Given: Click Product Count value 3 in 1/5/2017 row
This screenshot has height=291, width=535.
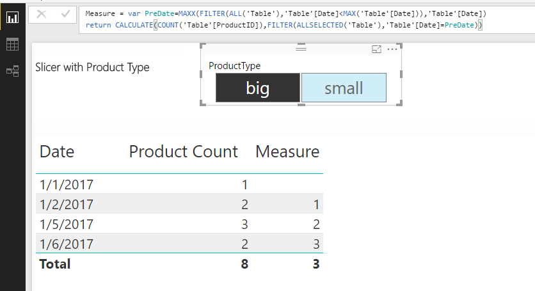Looking at the screenshot, I should [244, 224].
